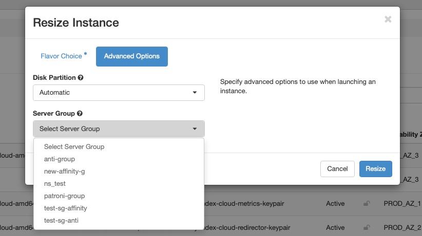Choose patroni-group from the list
Screen dimensions: 422x236
[119, 196]
